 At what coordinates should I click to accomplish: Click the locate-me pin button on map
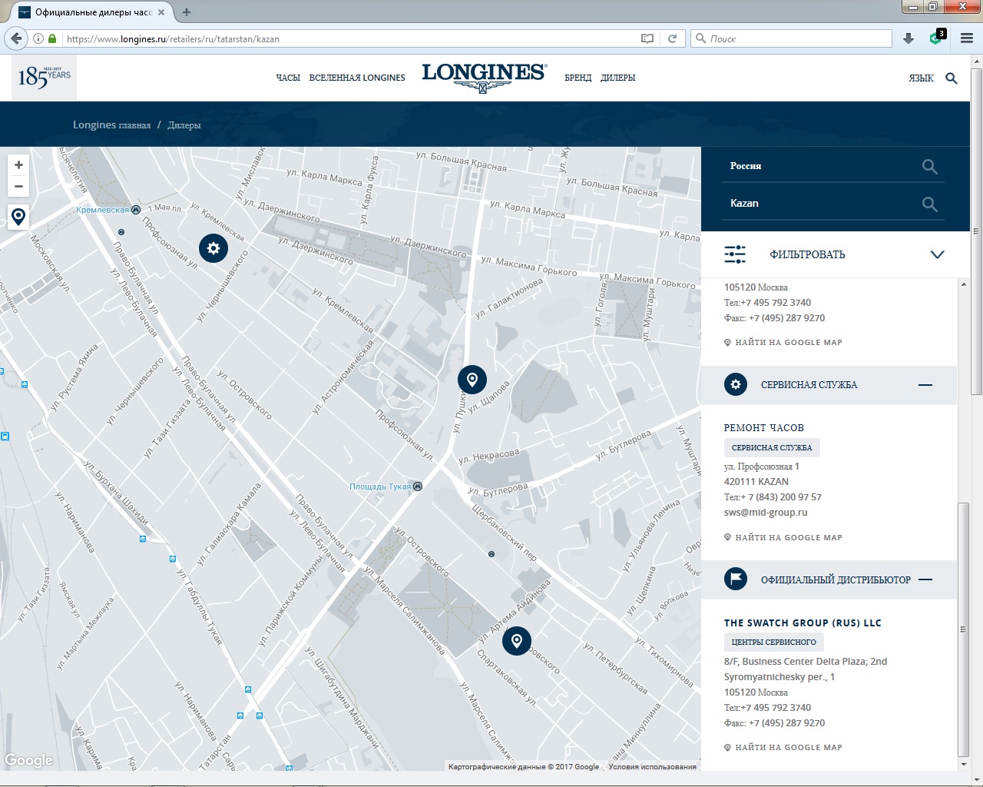pos(18,217)
